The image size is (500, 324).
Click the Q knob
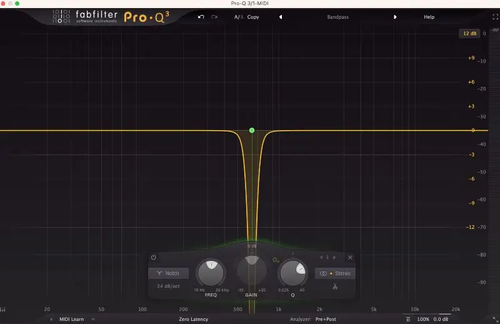(x=292, y=273)
